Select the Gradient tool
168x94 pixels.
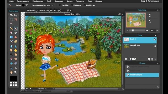coord(11,37)
